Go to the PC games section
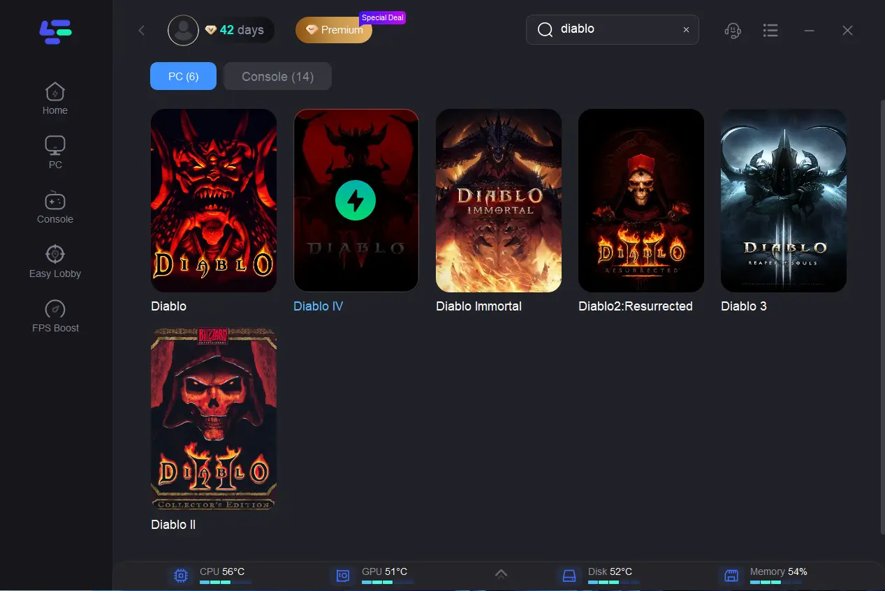885x591 pixels. click(x=54, y=152)
